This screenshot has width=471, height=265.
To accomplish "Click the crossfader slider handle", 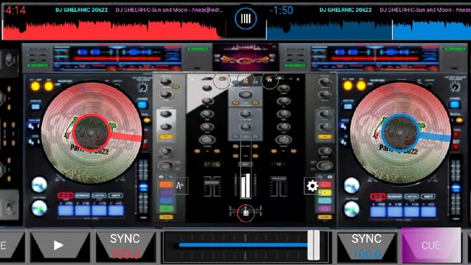I will point(314,245).
